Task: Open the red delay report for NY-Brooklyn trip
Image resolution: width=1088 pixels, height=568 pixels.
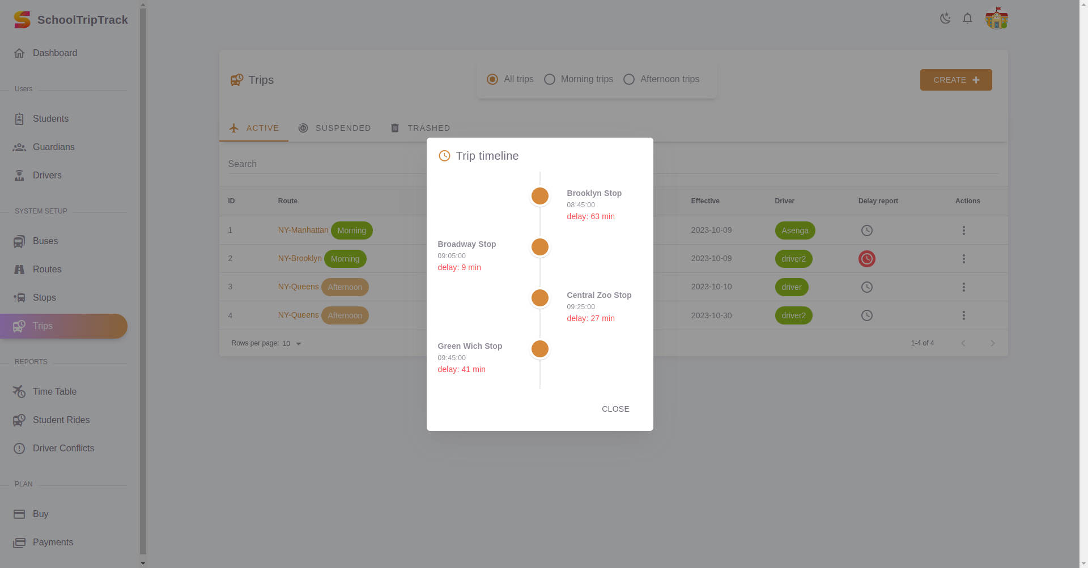Action: (x=866, y=259)
